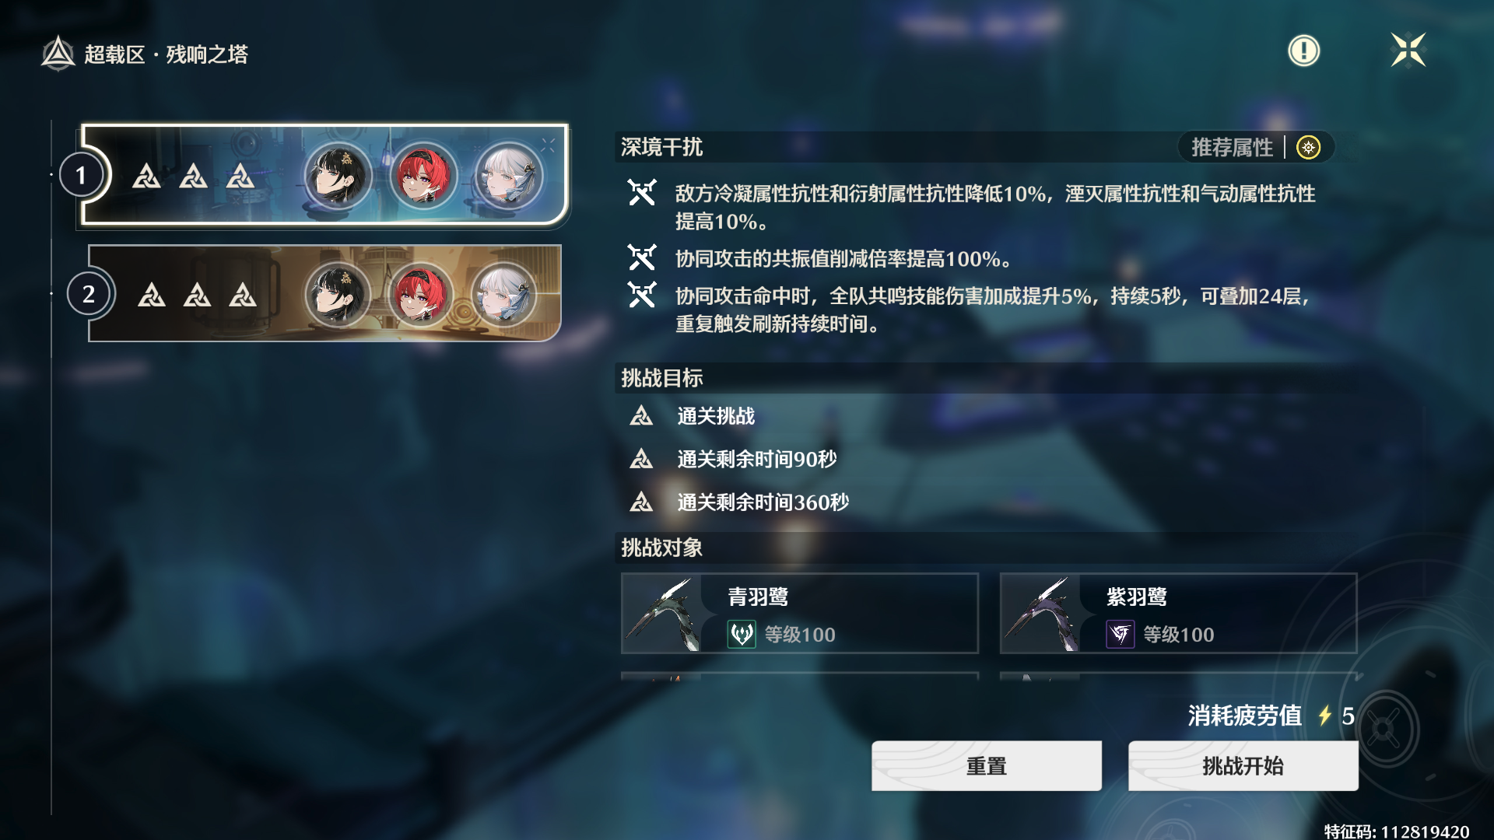Image resolution: width=1494 pixels, height=840 pixels.
Task: Open the 青羽鹭 enemy card
Action: pos(800,614)
